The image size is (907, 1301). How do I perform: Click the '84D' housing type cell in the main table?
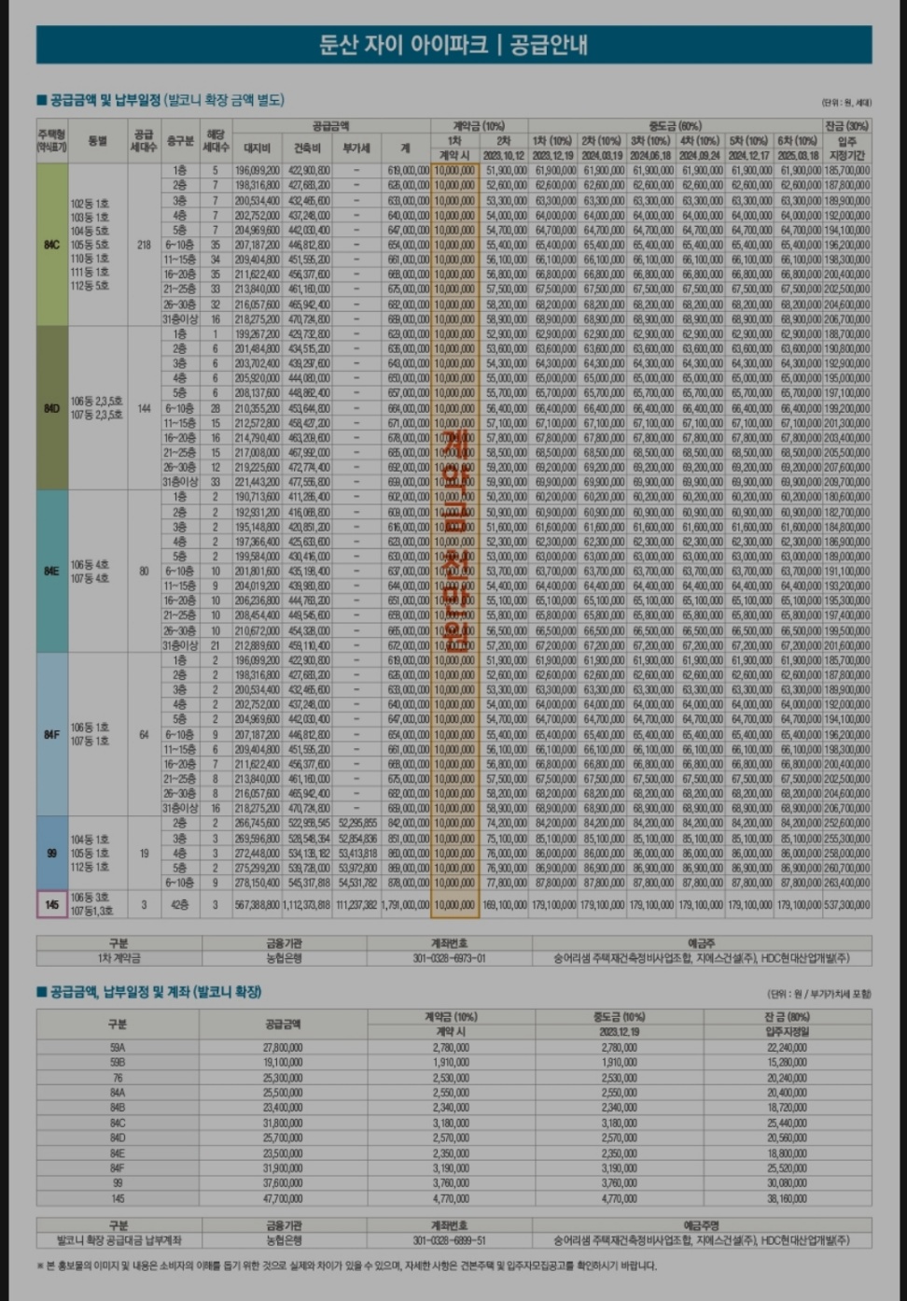(x=52, y=408)
